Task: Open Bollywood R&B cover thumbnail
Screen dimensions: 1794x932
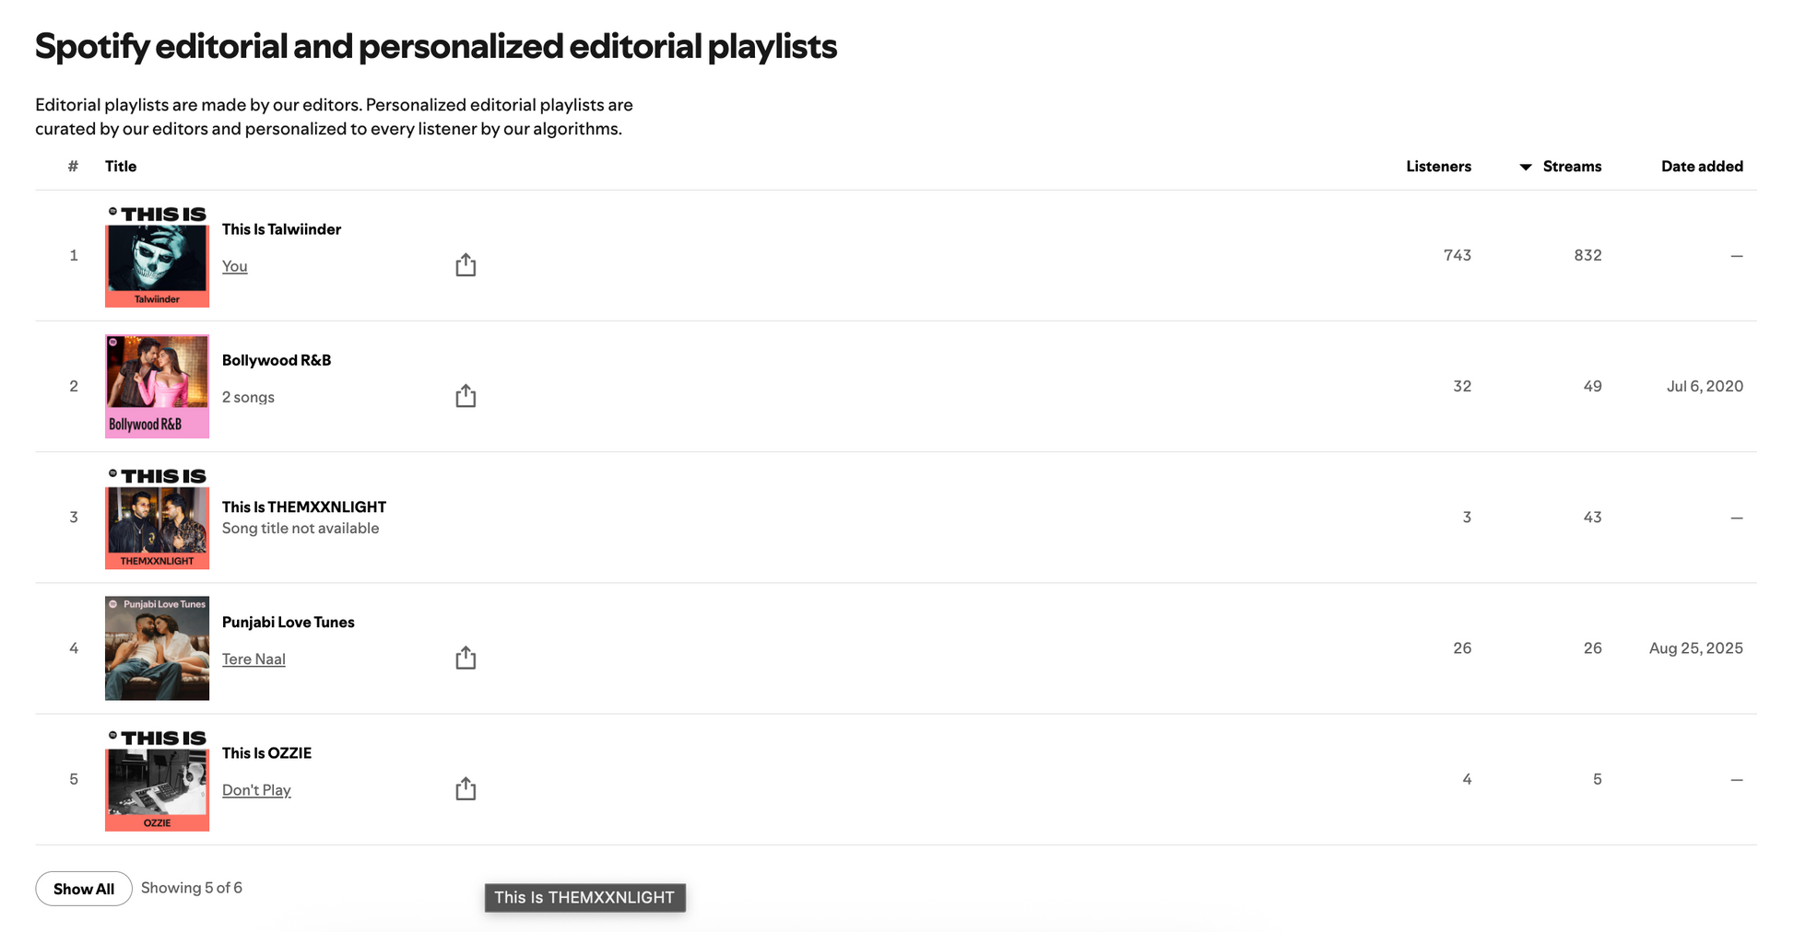Action: tap(157, 386)
